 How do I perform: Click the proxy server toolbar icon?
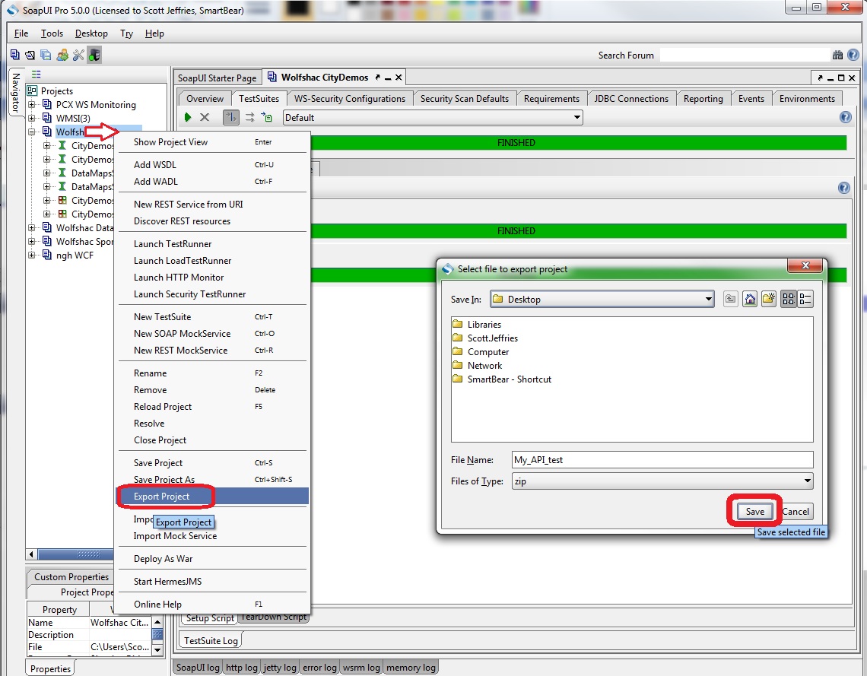pyautogui.click(x=94, y=55)
